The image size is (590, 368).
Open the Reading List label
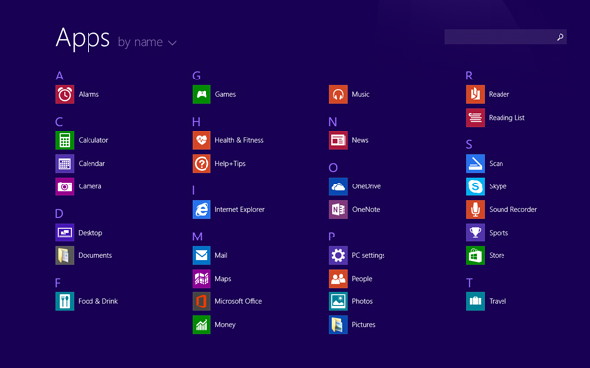click(x=506, y=118)
